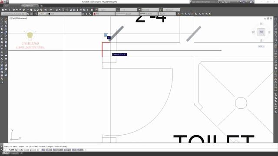The image size is (278, 156).
Task: Click the Open file icon
Action: click(6, 10)
